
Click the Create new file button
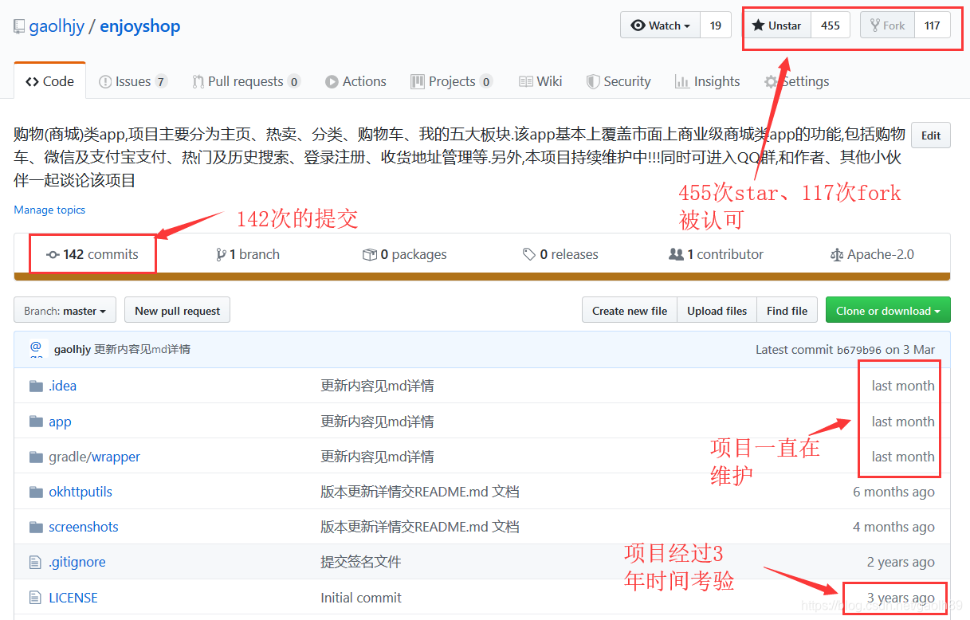(630, 311)
